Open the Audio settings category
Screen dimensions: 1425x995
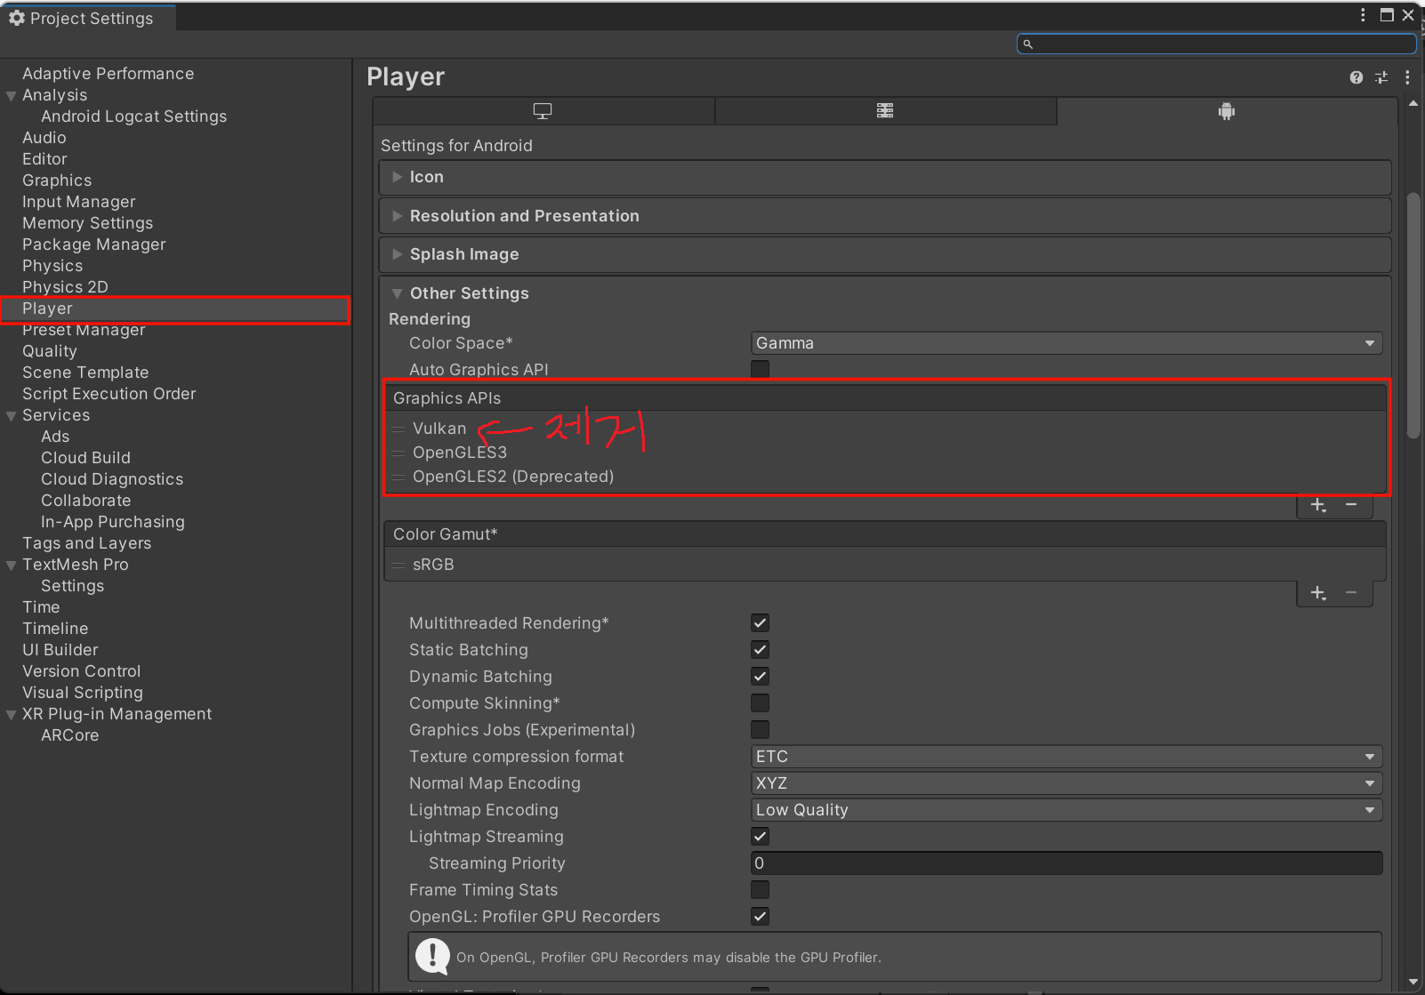pos(44,138)
